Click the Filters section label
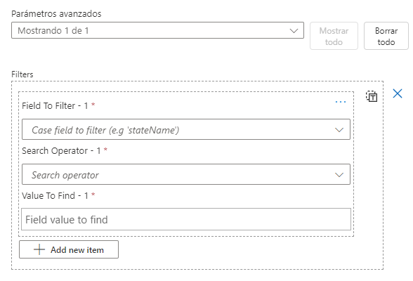The width and height of the screenshot is (413, 281). [x=22, y=74]
